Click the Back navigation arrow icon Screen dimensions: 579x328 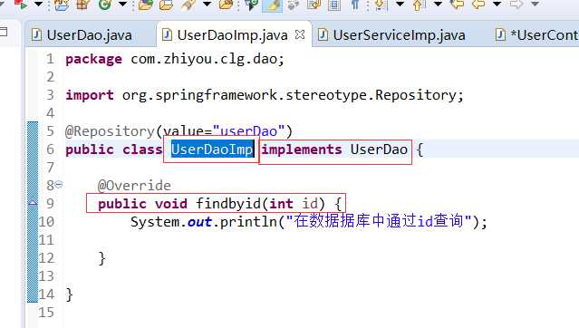[x=478, y=5]
